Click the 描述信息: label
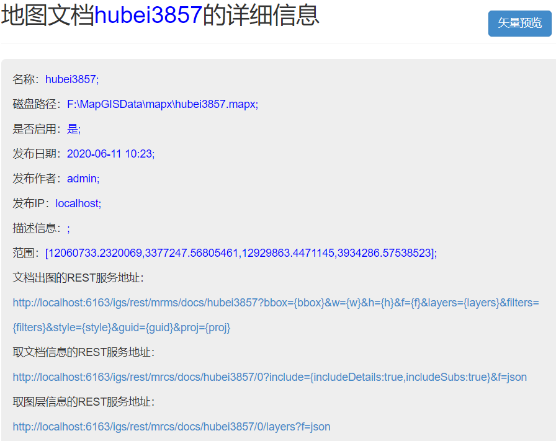Screen dimensions: 556x441 37,228
